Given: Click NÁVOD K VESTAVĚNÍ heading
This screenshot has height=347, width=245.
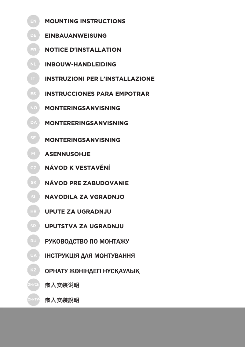Looking at the screenshot, I should (x=77, y=168).
